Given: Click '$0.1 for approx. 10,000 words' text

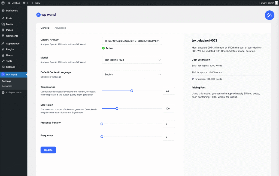Looking at the screenshot, I should coord(207,72).
